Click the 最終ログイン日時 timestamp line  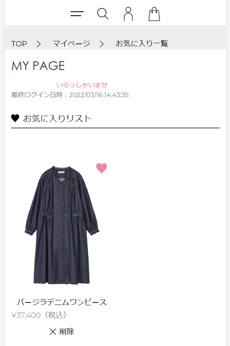point(70,95)
